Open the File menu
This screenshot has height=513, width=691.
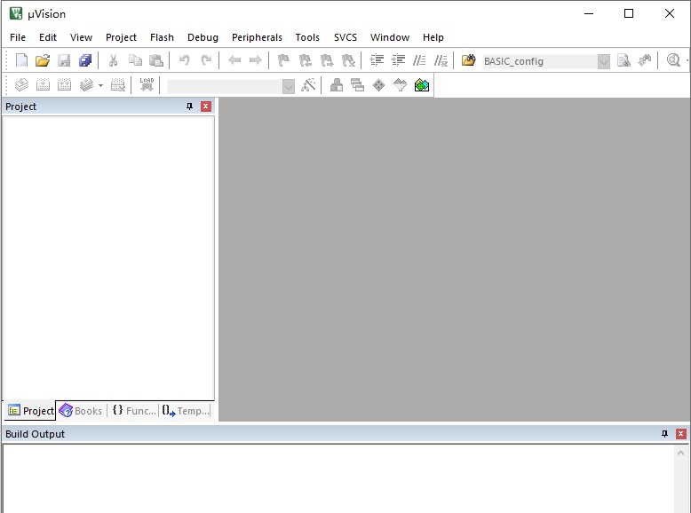click(18, 37)
